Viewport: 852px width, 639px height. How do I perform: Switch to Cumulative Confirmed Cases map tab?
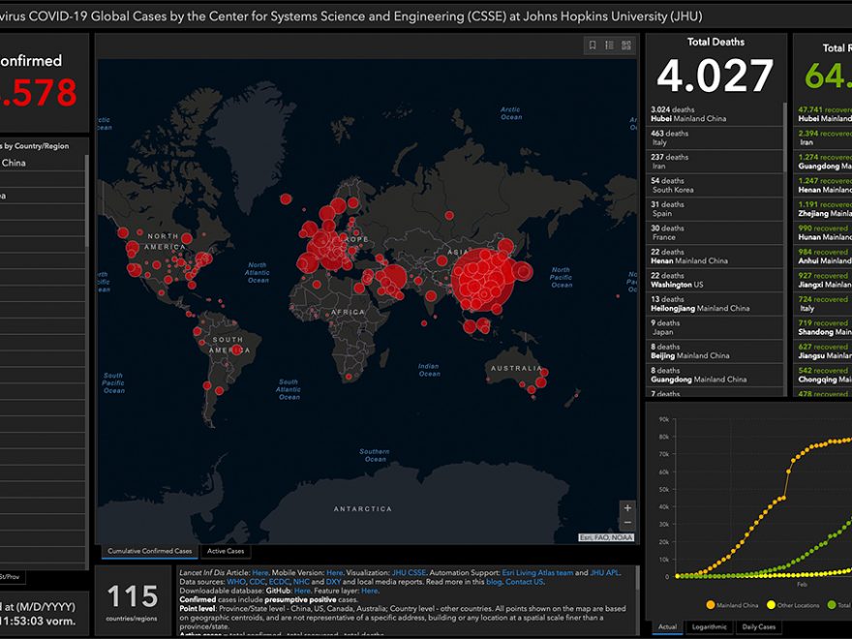(149, 551)
